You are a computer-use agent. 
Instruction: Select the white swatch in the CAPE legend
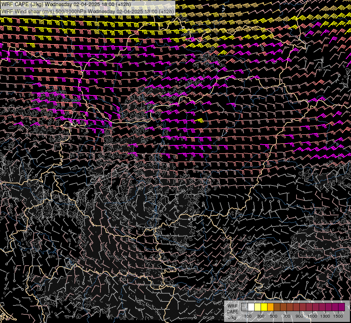[x=251, y=307]
